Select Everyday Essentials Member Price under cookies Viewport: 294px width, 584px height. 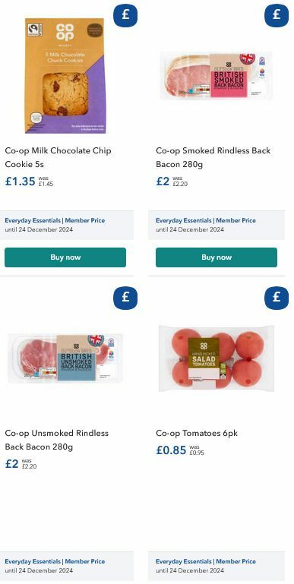pyautogui.click(x=55, y=220)
